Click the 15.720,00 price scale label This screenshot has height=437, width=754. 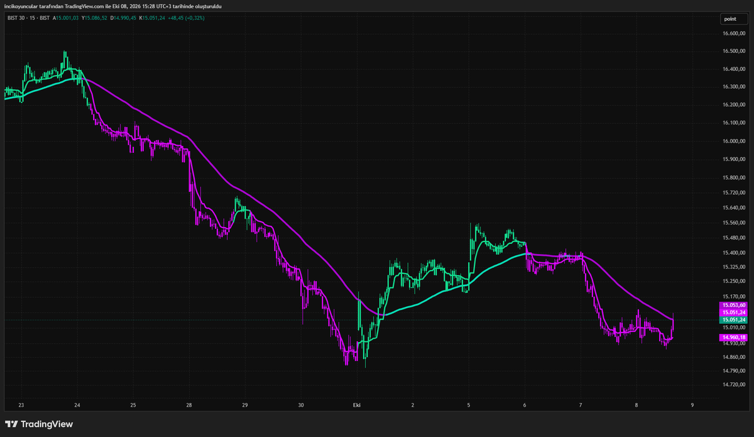click(x=733, y=192)
